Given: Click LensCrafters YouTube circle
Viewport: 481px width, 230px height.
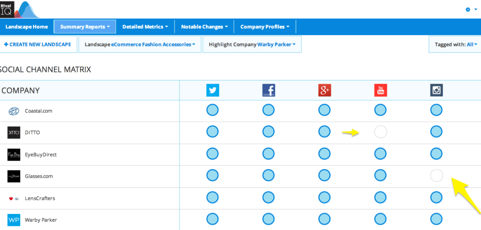Looking at the screenshot, I should click(x=380, y=198).
